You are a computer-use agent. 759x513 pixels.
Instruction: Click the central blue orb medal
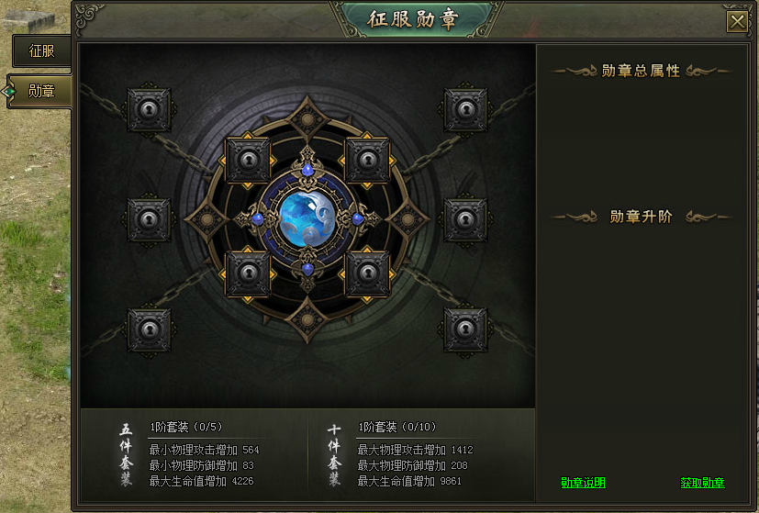click(x=307, y=218)
